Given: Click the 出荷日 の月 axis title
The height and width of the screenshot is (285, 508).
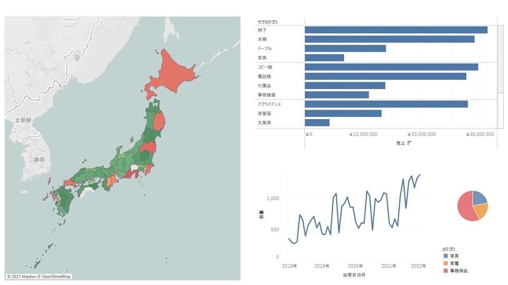Looking at the screenshot, I should (354, 275).
